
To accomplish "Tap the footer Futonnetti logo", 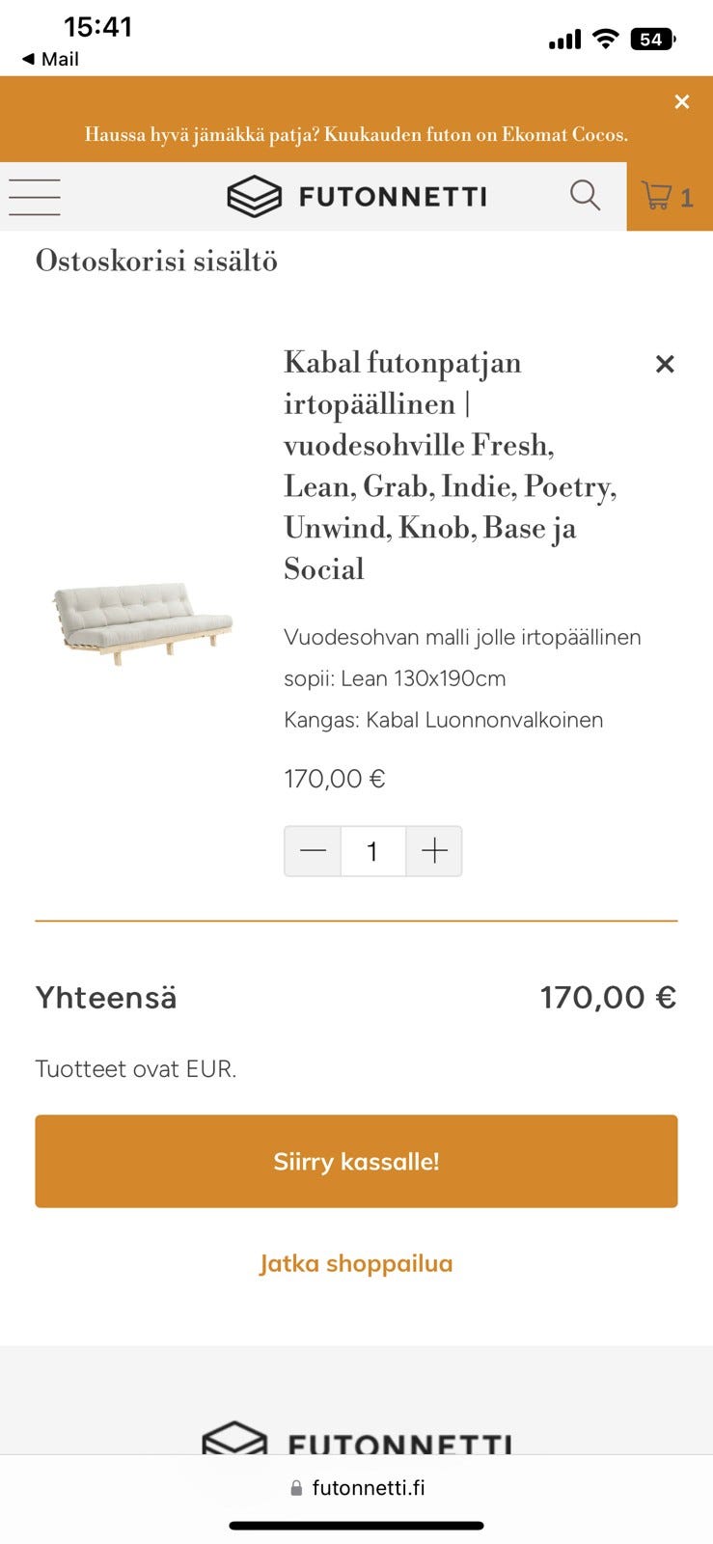I will click(x=357, y=1440).
